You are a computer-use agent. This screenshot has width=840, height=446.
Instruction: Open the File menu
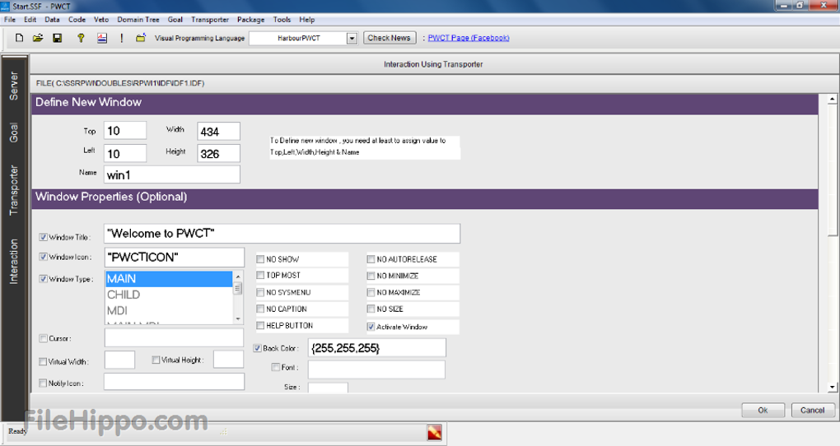(x=10, y=20)
